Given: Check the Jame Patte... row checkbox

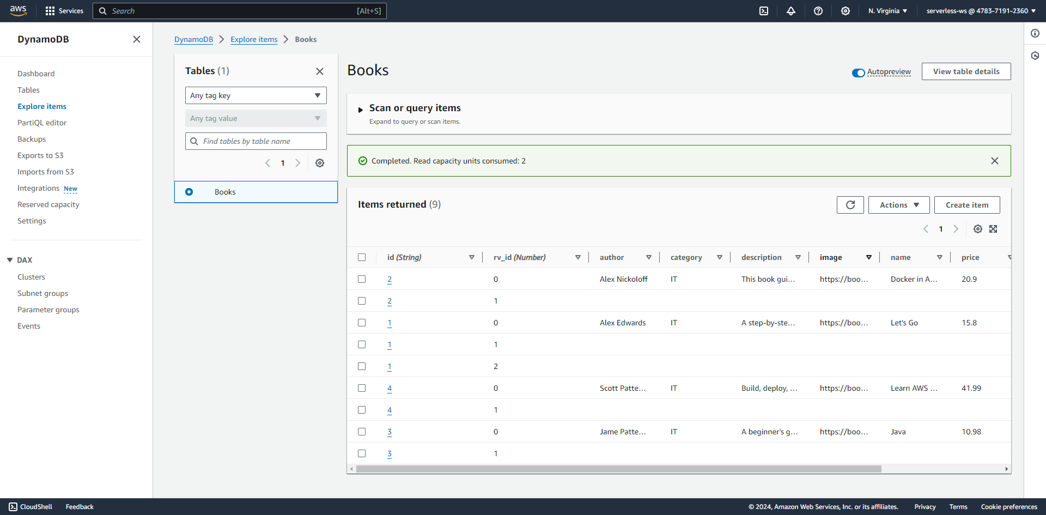Looking at the screenshot, I should (362, 432).
